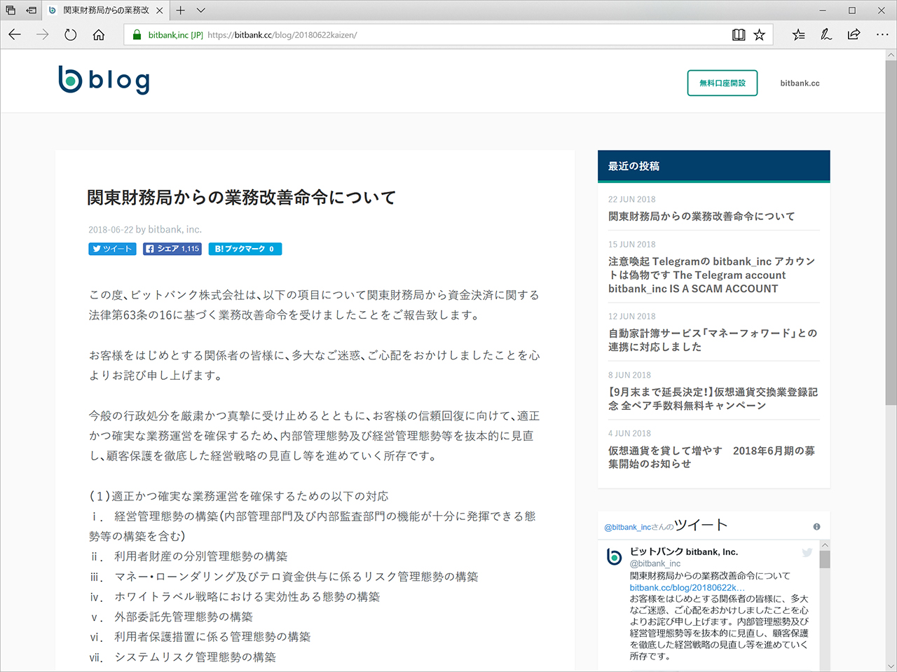Open a new browser tab
The height and width of the screenshot is (672, 897).
(181, 11)
